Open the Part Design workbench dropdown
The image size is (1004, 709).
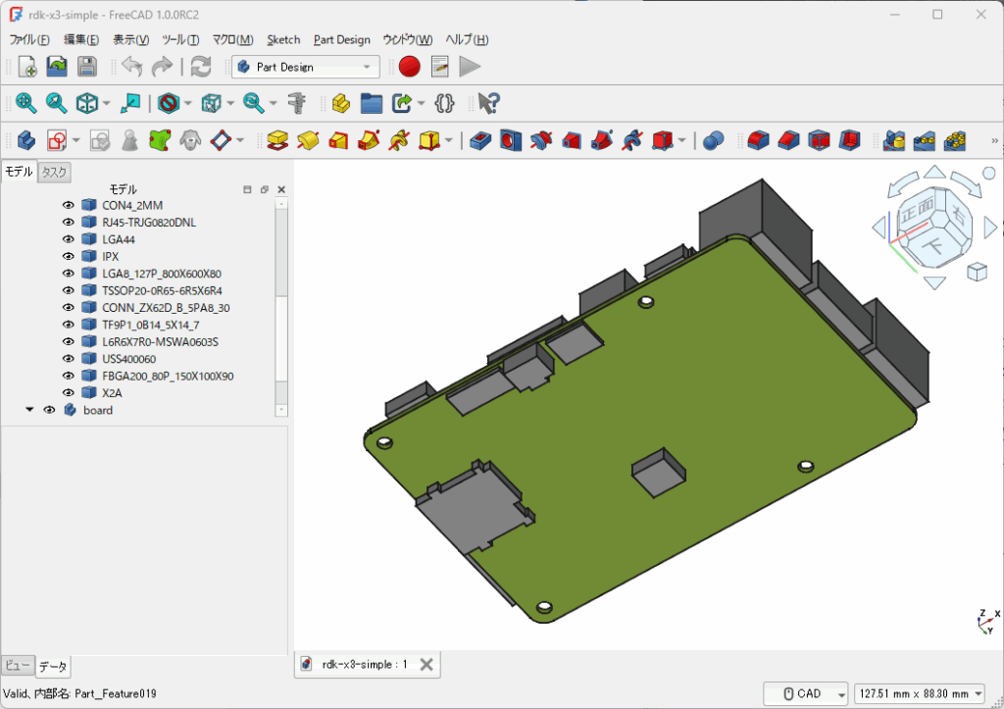click(x=306, y=67)
